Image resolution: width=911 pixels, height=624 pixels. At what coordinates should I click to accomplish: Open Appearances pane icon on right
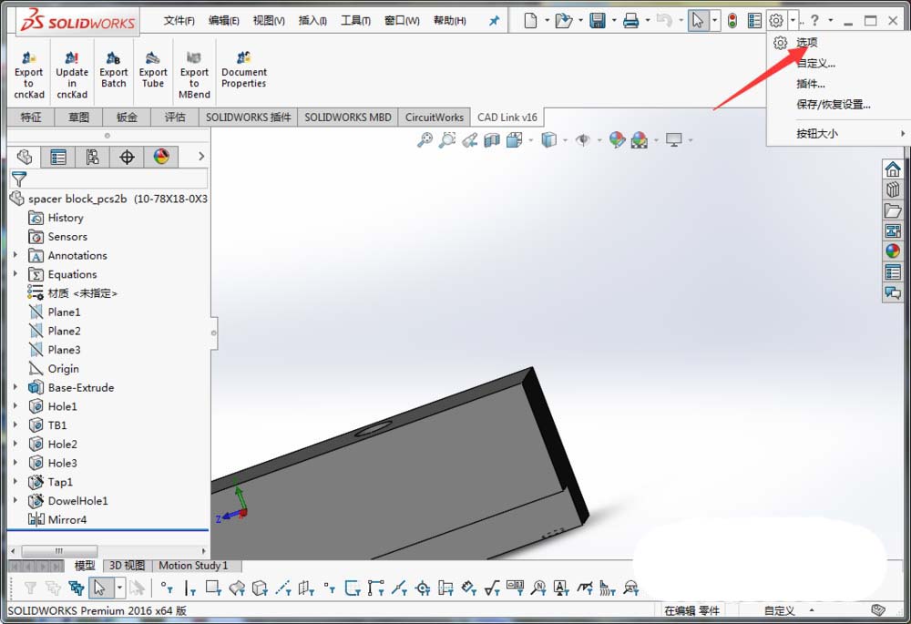(x=893, y=251)
